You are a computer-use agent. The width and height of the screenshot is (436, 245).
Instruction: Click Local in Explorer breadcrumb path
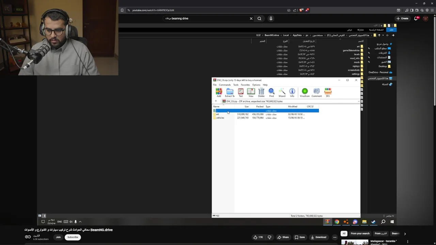click(286, 35)
